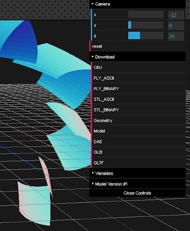
Task: Collapse the Camera folder
Action: 137,4
